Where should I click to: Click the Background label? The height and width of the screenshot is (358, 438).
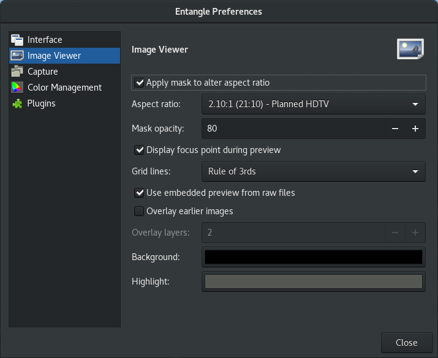tap(156, 257)
